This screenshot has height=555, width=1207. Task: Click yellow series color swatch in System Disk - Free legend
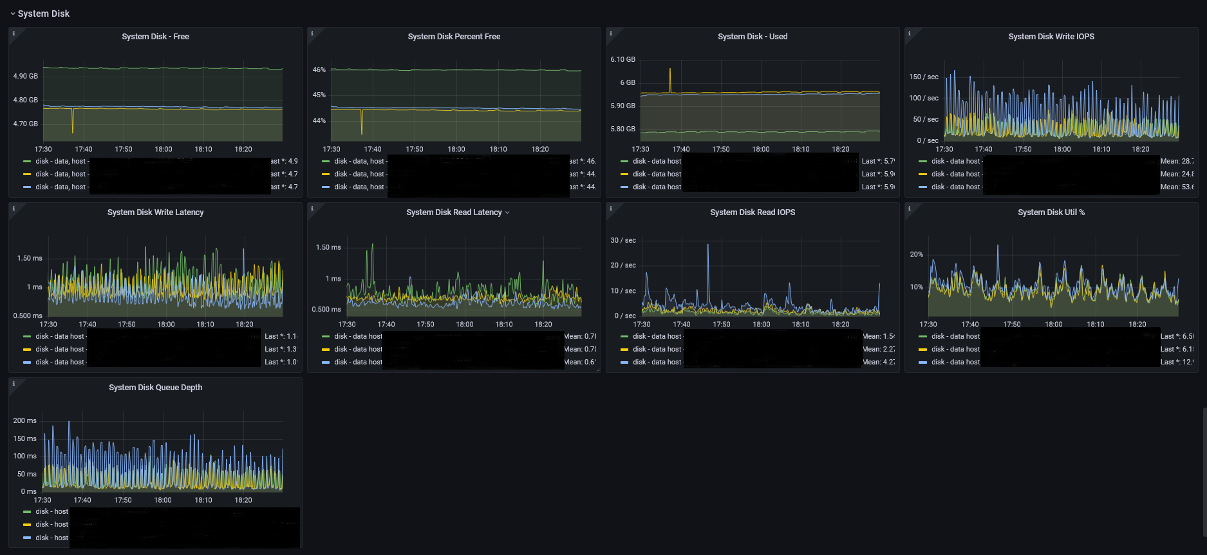[x=27, y=174]
